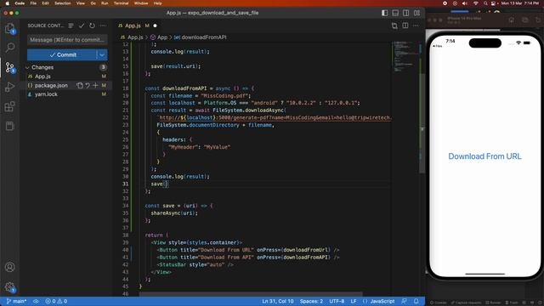Click the errors and warnings indicator in status bar
544x306 pixels.
(56, 301)
